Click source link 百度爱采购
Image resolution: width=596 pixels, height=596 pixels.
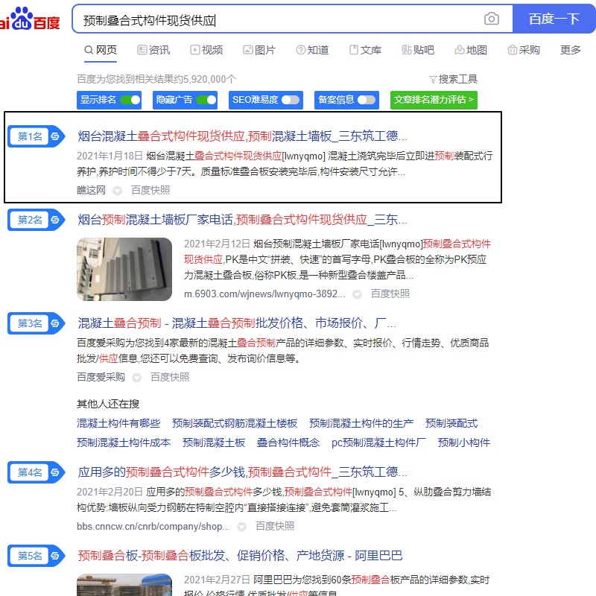click(101, 377)
